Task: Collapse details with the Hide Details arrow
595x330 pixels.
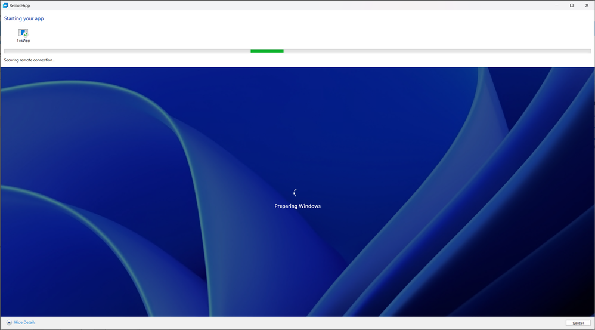Action: click(9, 322)
